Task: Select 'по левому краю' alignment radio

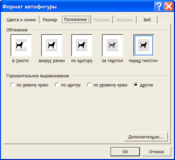Action: [x=12, y=85]
